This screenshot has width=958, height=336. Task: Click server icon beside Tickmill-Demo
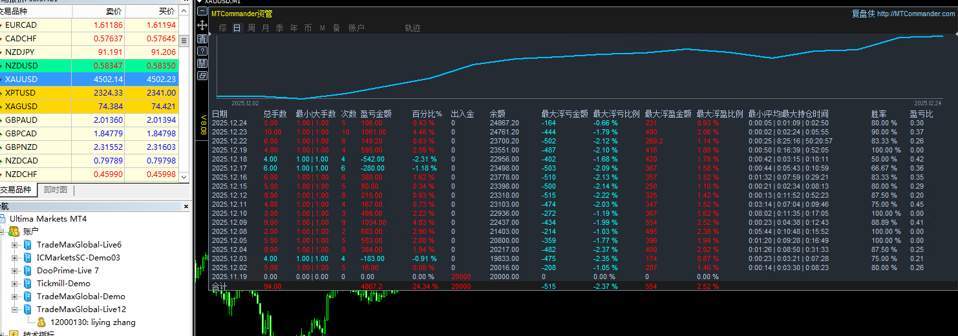(x=28, y=283)
